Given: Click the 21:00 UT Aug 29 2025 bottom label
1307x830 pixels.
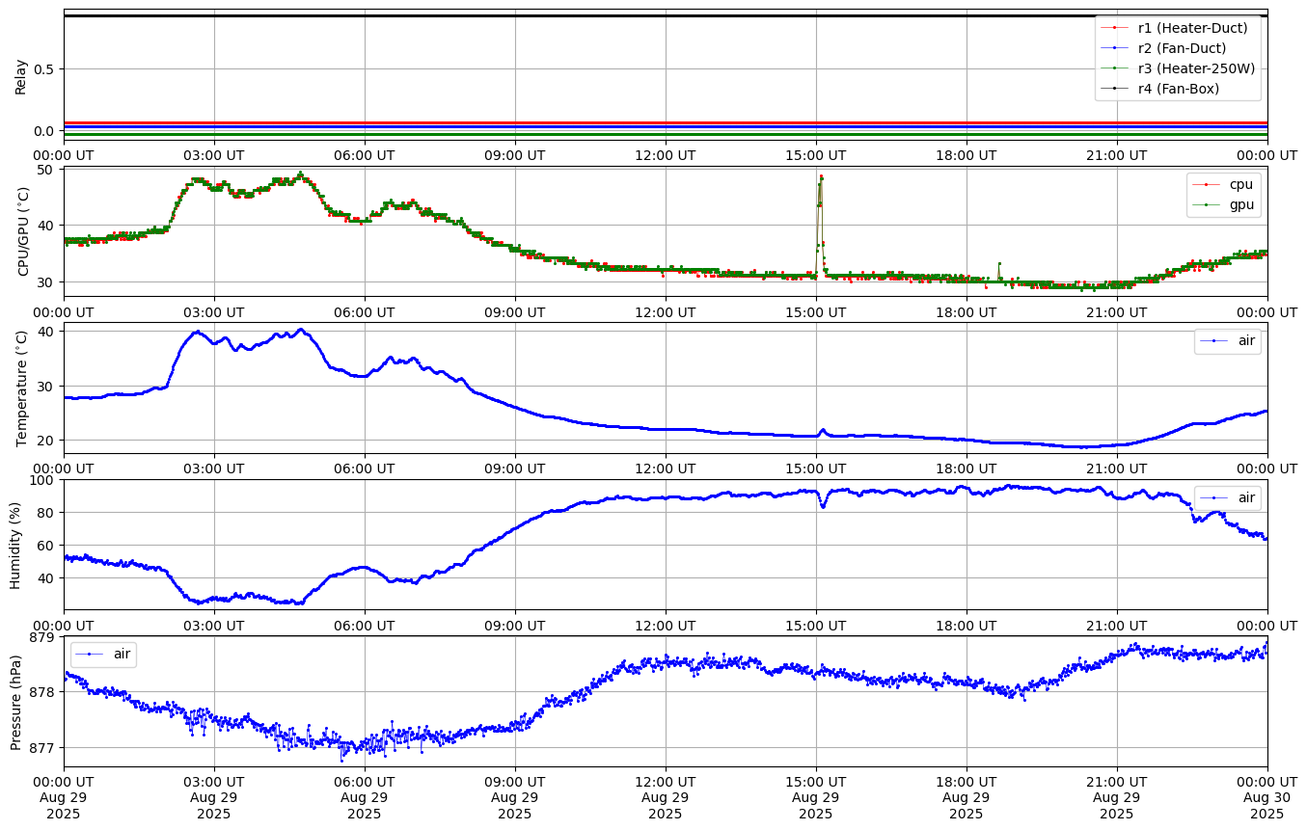Looking at the screenshot, I should (1116, 798).
